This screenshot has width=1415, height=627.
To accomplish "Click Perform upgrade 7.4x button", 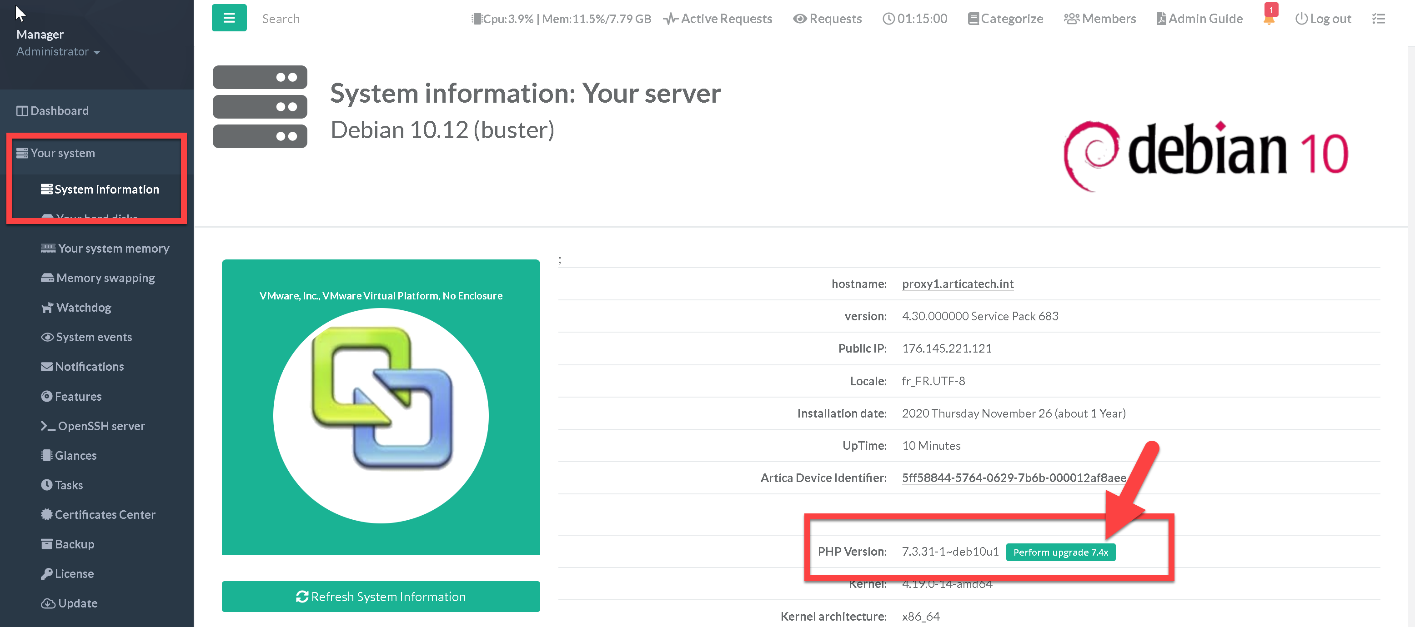I will click(1060, 552).
